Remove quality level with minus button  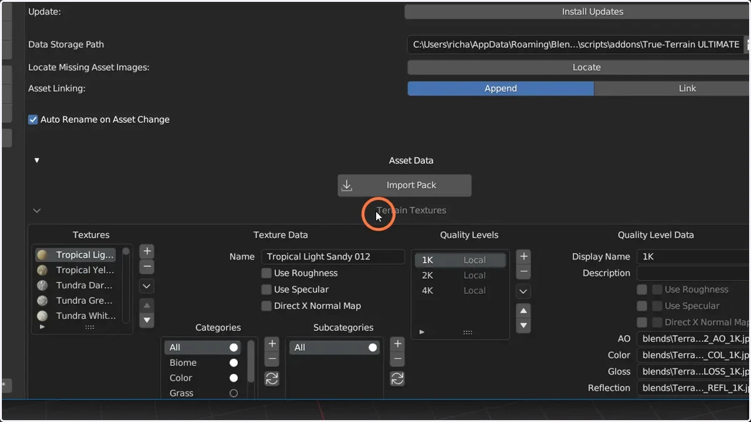524,271
